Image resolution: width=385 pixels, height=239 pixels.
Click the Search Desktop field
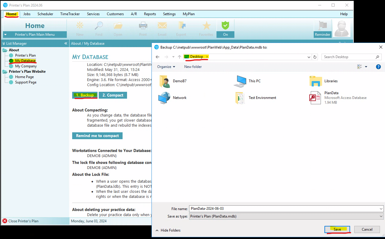(351, 57)
